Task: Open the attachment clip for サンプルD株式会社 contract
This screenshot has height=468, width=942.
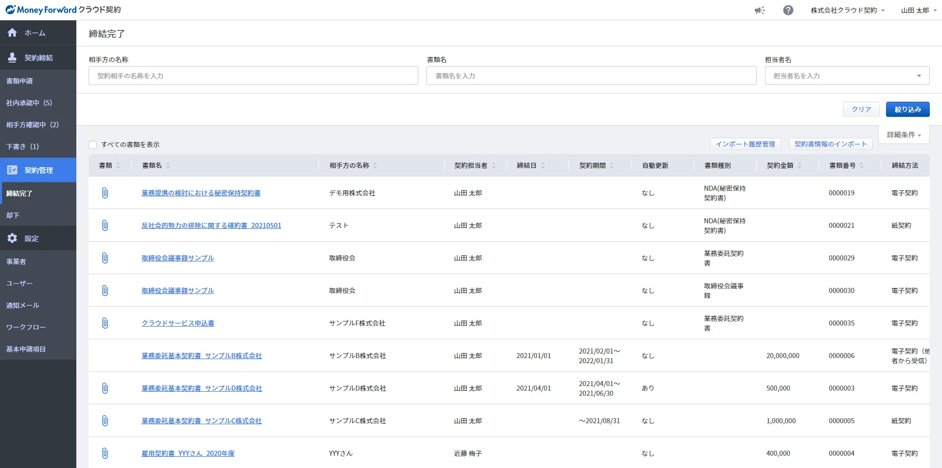Action: 105,388
